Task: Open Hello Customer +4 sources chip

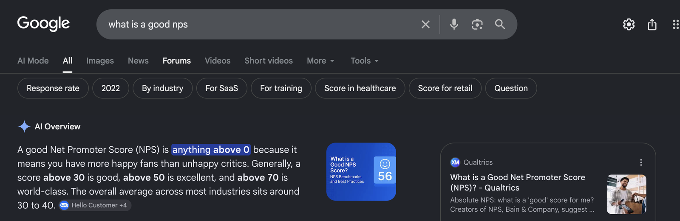Action: tap(95, 205)
